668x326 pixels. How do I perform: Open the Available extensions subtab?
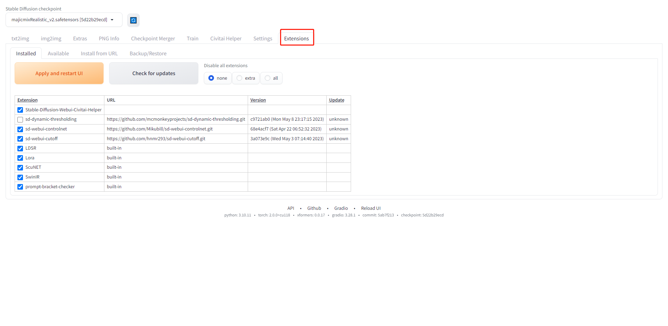tap(58, 54)
